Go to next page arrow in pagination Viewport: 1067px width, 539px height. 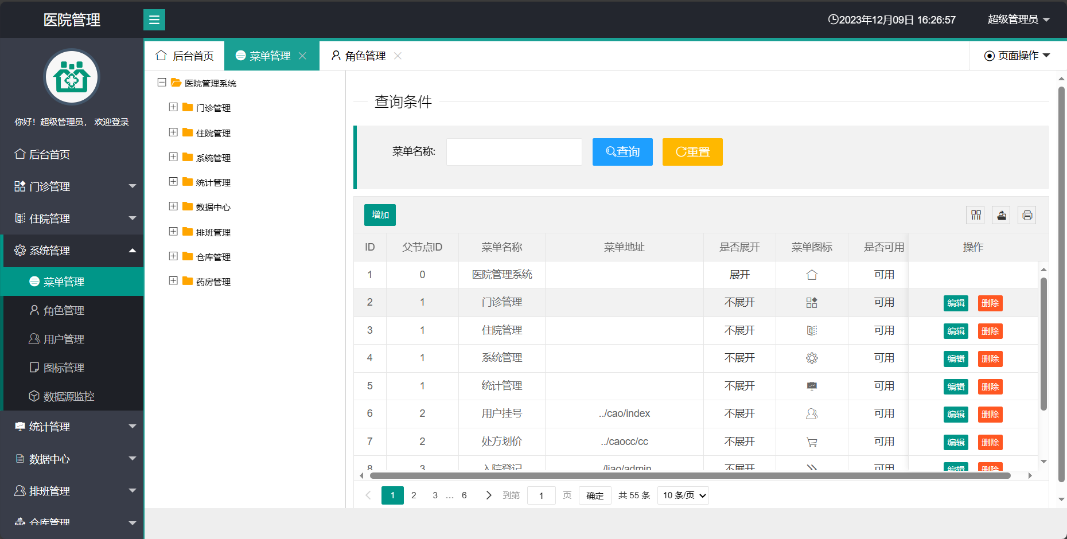pos(489,495)
